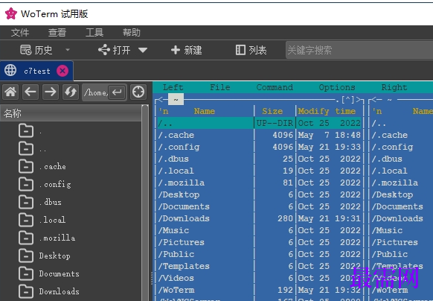Select /.mozilla in left mc panel
433x301 pixels.
point(259,183)
